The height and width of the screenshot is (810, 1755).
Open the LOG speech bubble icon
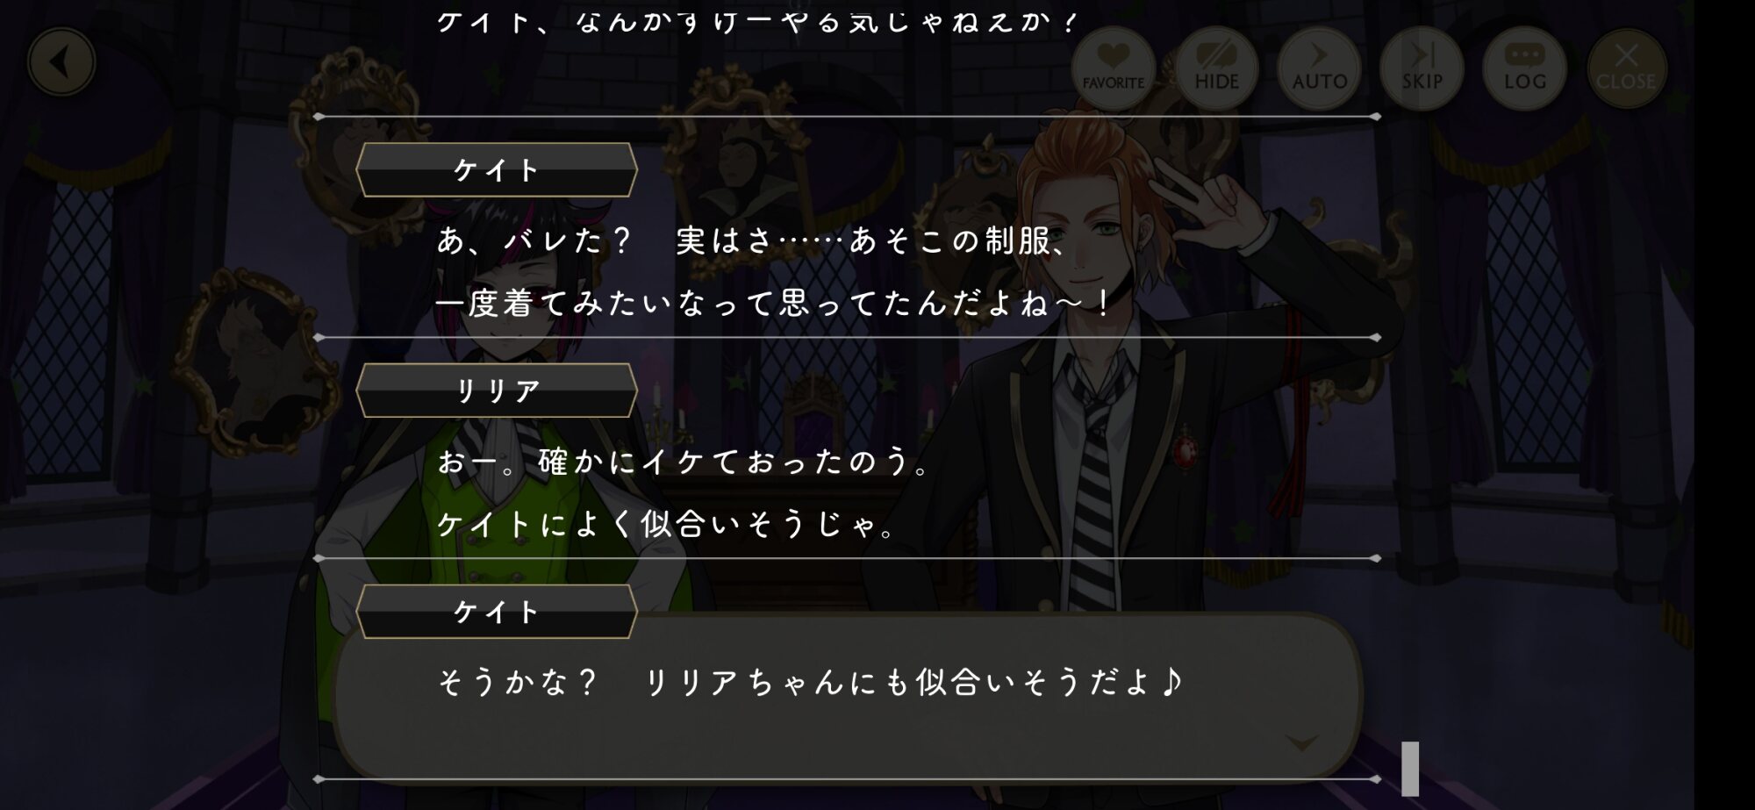1524,68
